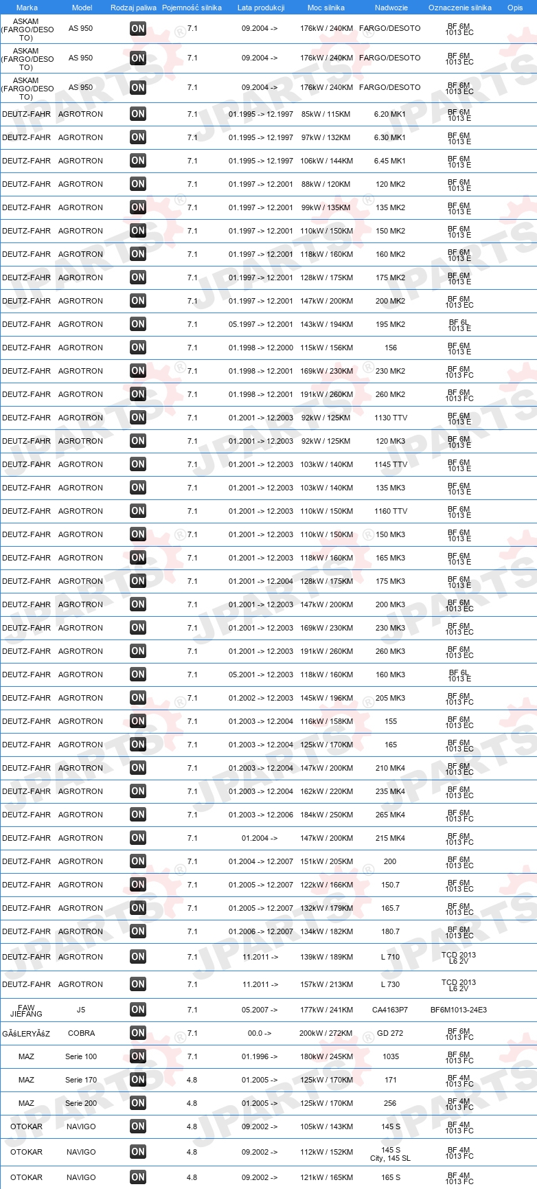Click the body cell '160 MK2'
Image resolution: width=537 pixels, height=1189 pixels.
(390, 254)
